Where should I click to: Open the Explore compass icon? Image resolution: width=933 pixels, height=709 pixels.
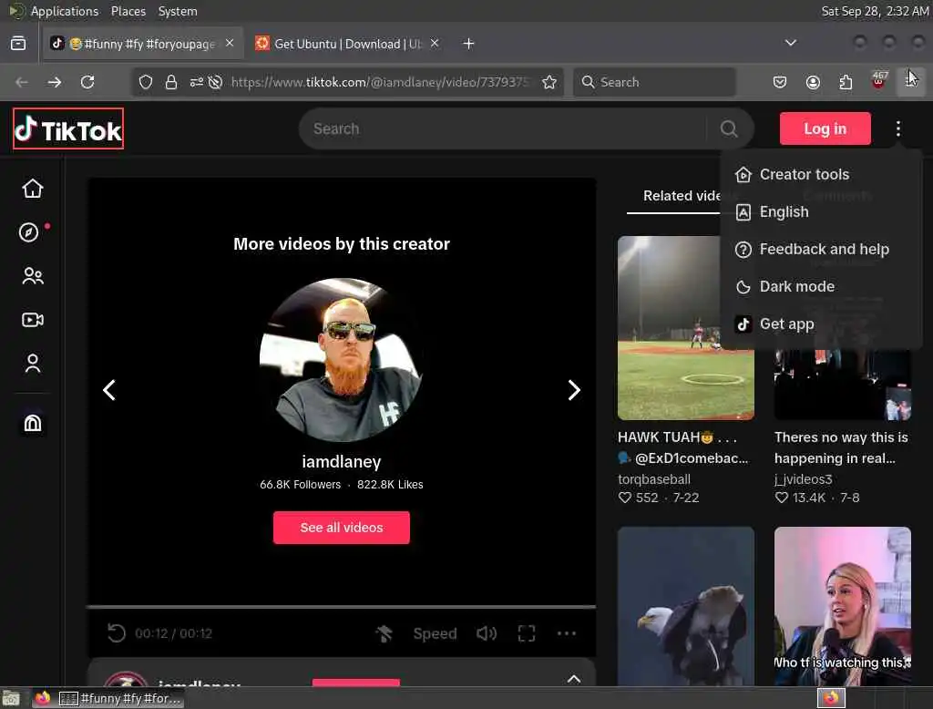[x=28, y=232]
